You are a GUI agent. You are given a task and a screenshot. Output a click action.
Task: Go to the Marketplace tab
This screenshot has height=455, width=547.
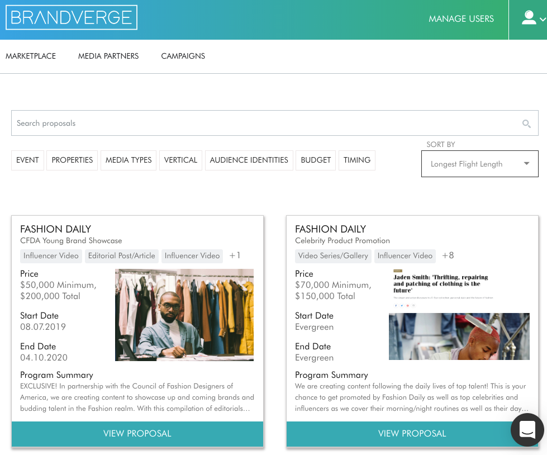tap(31, 56)
